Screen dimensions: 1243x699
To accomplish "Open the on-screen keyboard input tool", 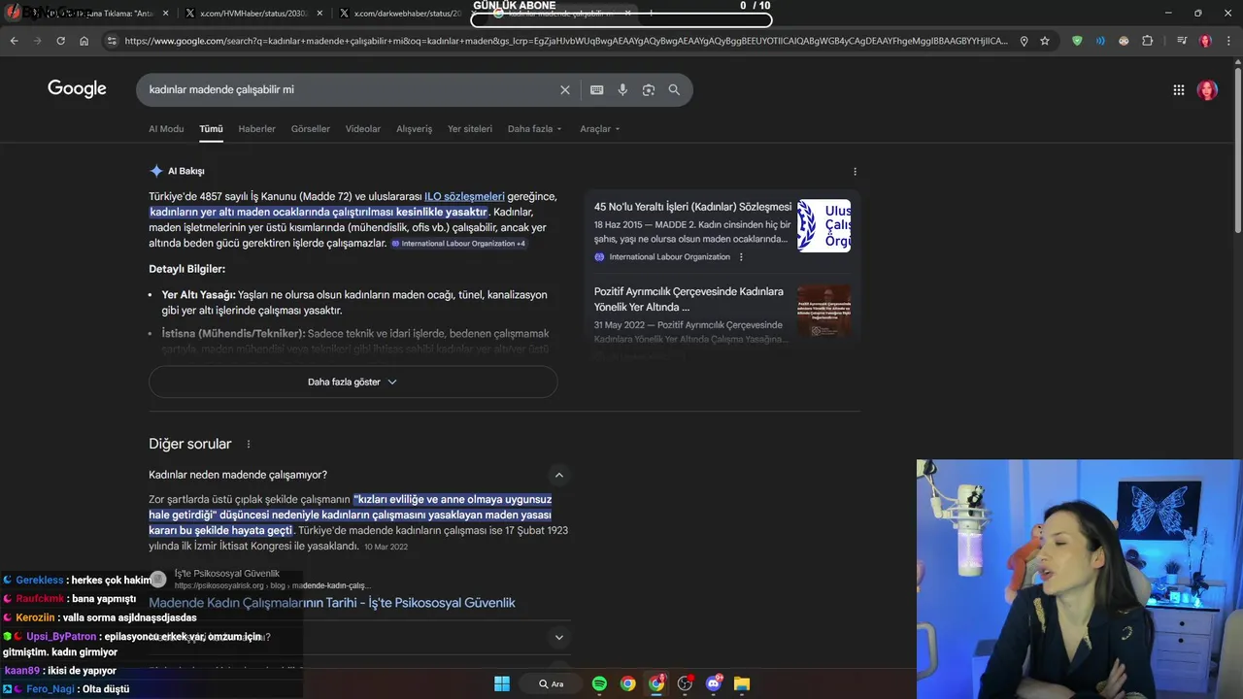I will pos(596,89).
